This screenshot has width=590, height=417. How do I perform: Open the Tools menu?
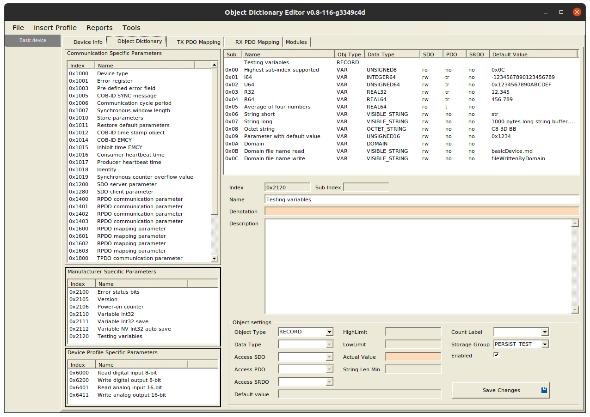[131, 28]
